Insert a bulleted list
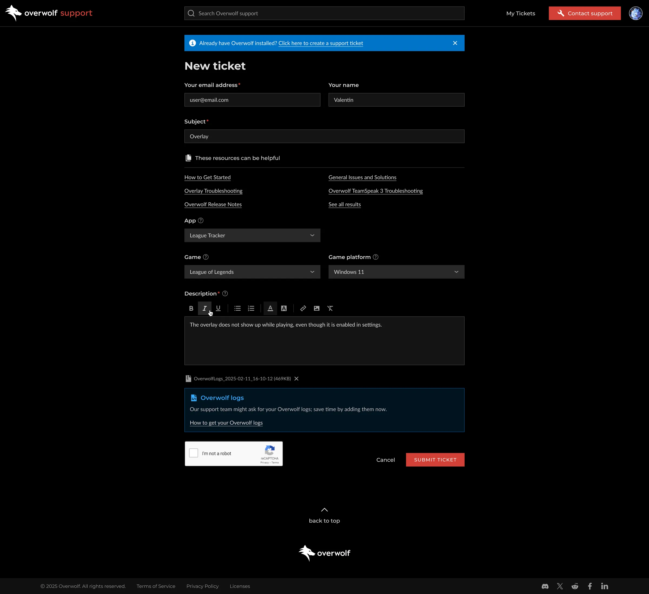Screen dimensions: 649x594 click(238, 308)
